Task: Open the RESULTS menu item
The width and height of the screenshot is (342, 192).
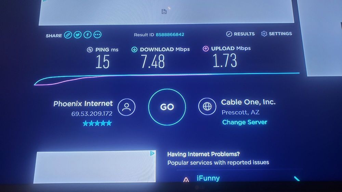Action: 240,34
